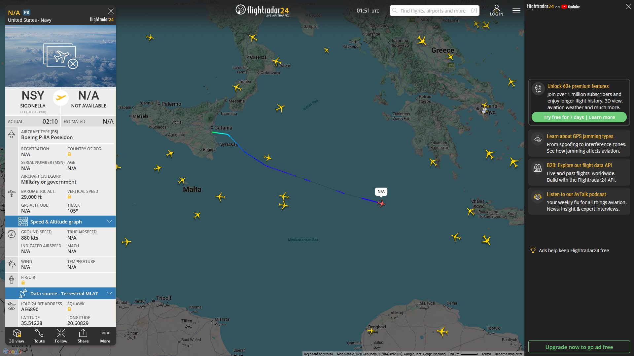
Task: Open the Learn about GPS jamming types link
Action: tap(580, 136)
